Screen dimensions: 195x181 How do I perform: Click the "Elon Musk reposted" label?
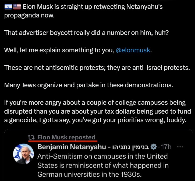(66, 137)
